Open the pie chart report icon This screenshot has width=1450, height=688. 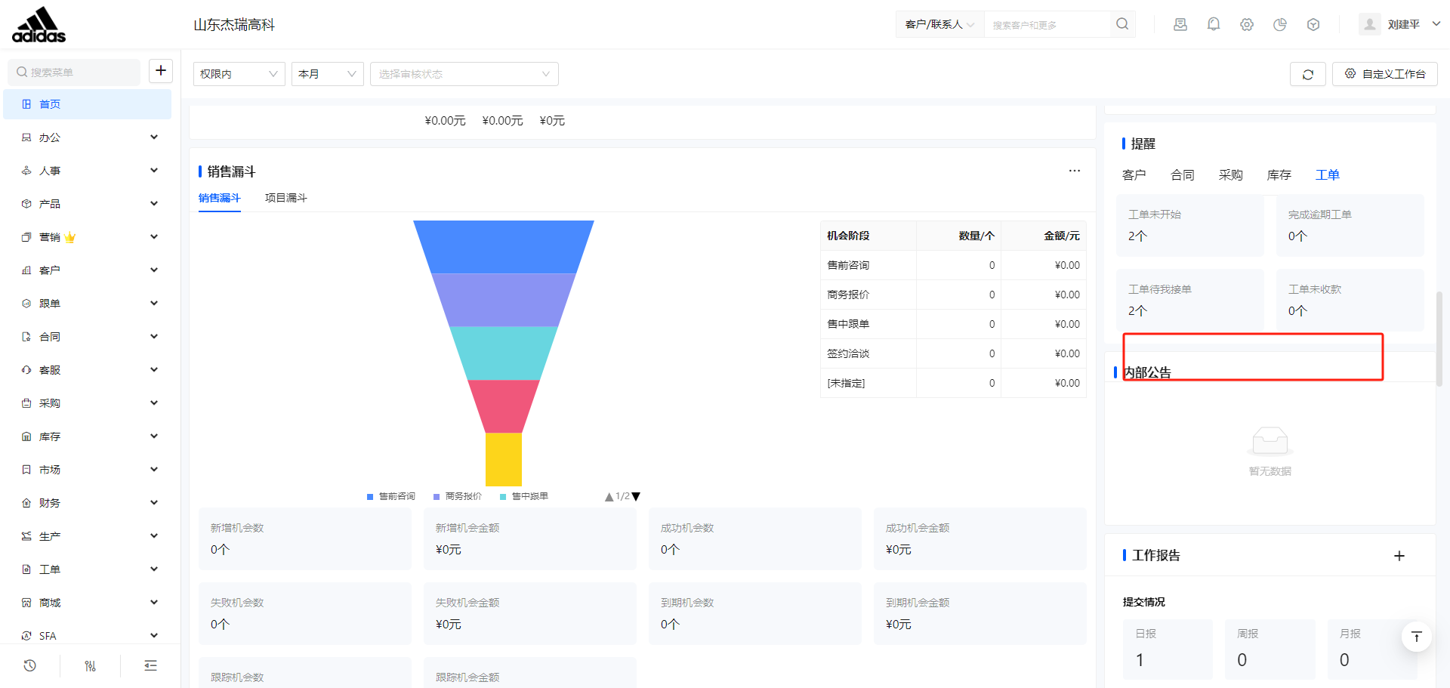click(x=1280, y=24)
